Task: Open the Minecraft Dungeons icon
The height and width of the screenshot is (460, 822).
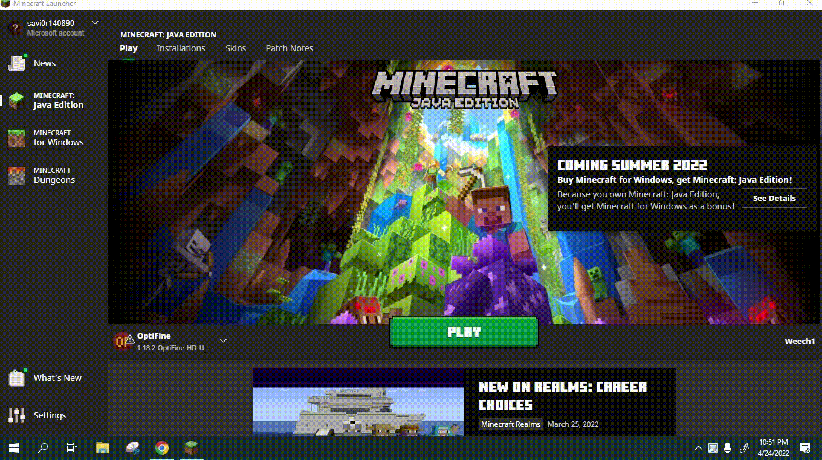Action: [16, 176]
